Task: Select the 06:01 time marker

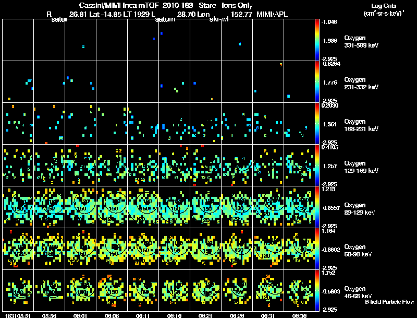Action: click(x=80, y=315)
